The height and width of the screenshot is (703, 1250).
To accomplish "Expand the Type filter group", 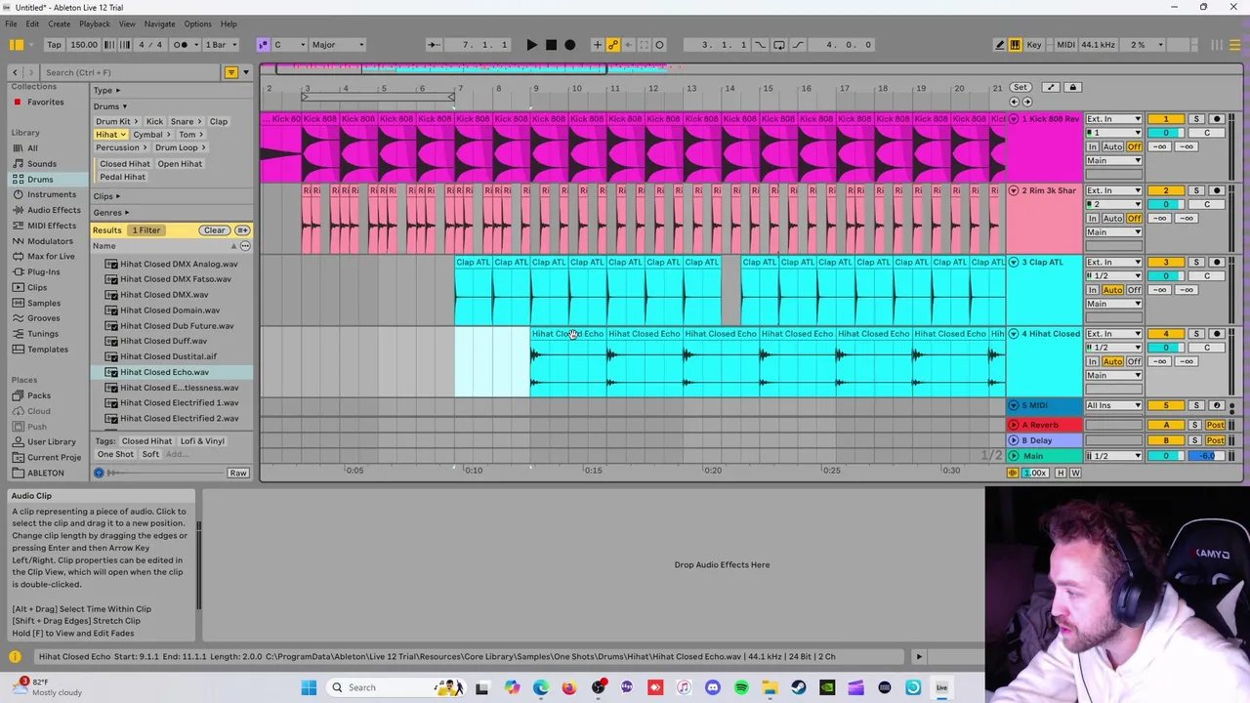I will 106,91.
